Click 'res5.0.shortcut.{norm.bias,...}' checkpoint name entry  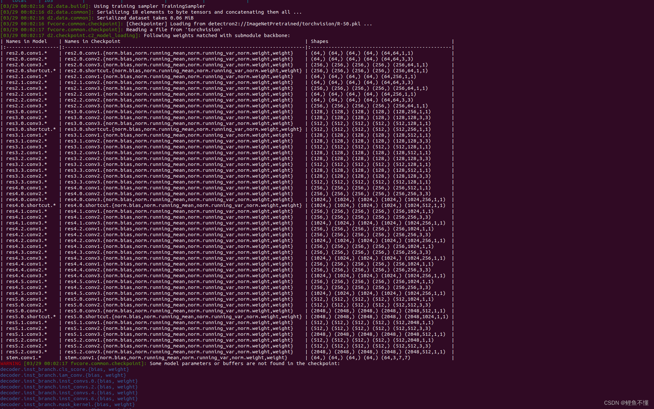(183, 317)
